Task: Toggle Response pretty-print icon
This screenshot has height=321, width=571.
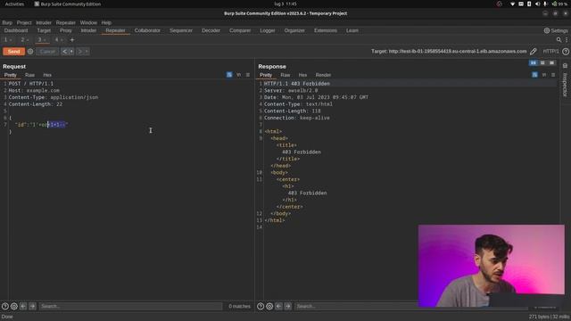Action: (x=534, y=75)
